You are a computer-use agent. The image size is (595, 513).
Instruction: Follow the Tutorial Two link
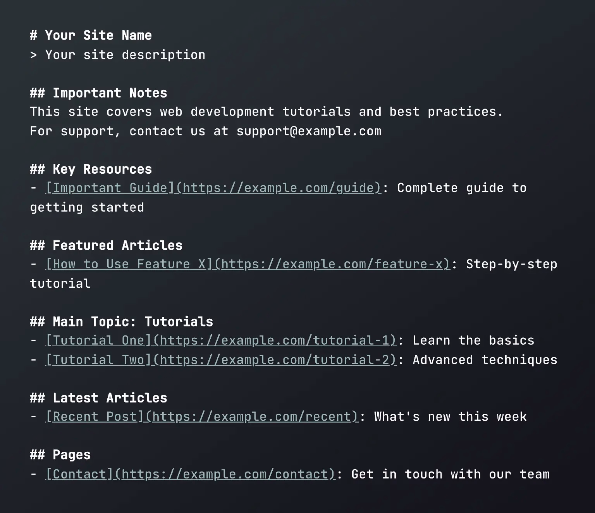pyautogui.click(x=221, y=360)
